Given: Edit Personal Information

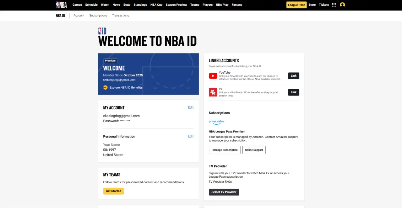Looking at the screenshot, I should [191, 136].
